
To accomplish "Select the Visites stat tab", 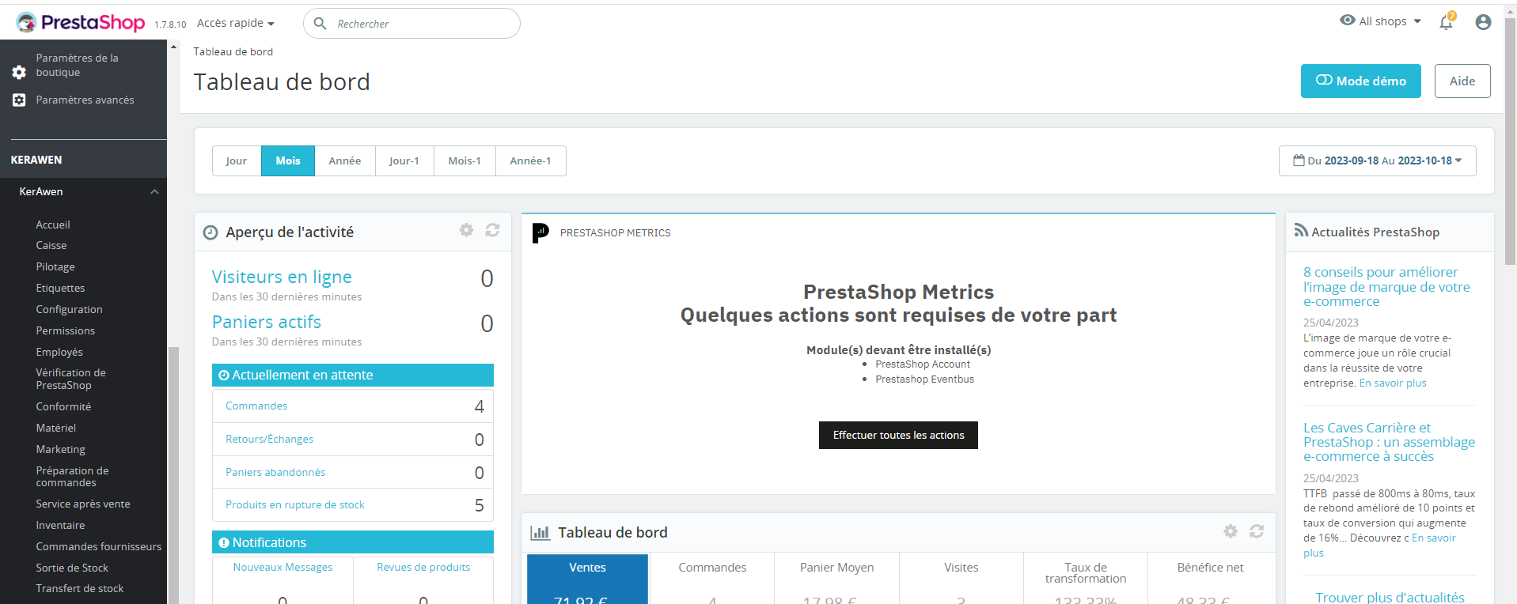I will (961, 579).
